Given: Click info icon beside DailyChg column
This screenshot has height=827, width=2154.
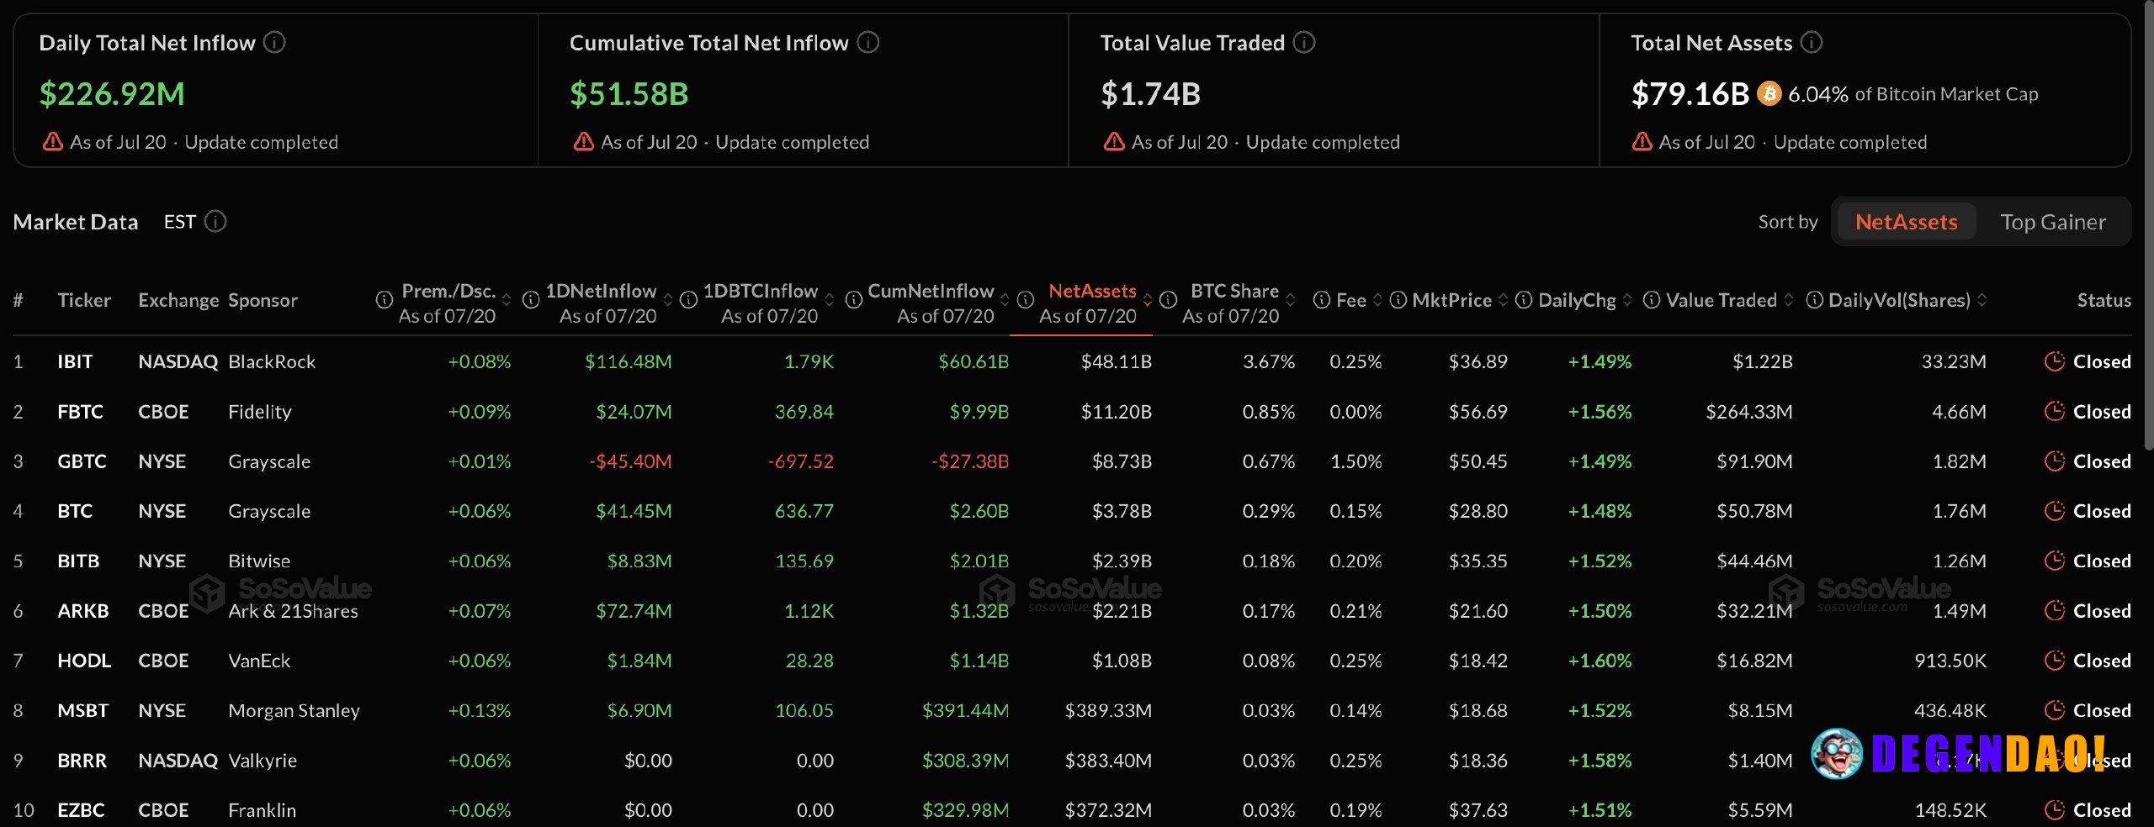Looking at the screenshot, I should point(1524,300).
